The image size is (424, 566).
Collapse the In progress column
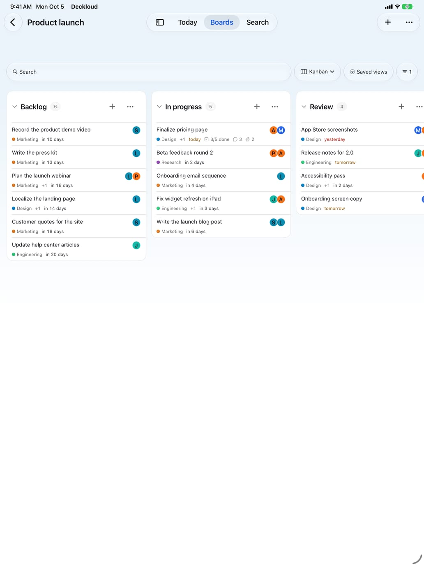(x=159, y=107)
